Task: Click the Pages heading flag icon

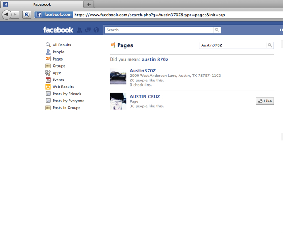Action: point(113,45)
